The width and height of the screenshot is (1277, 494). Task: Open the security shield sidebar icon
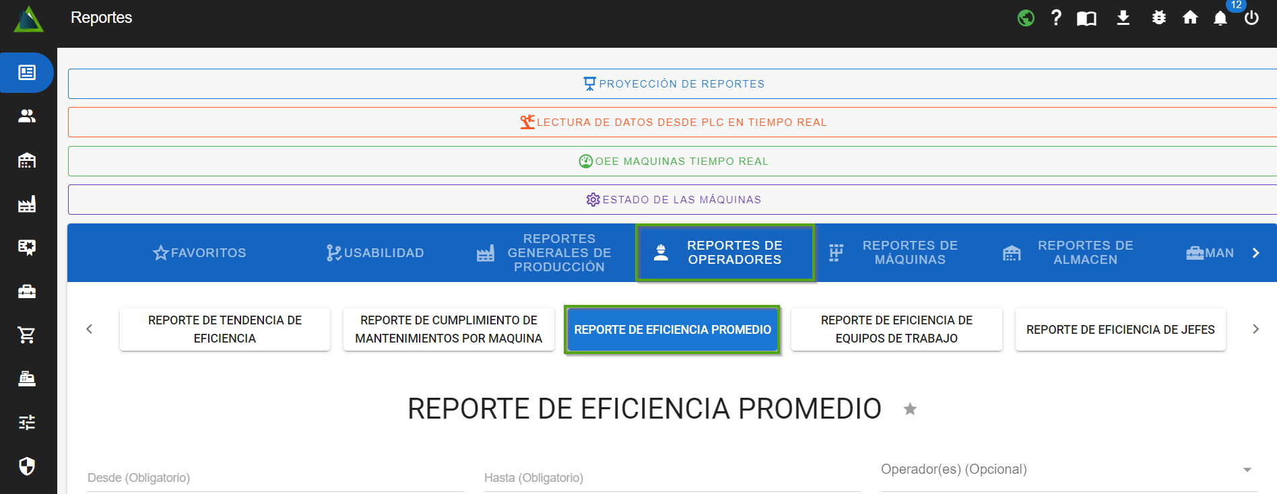(27, 466)
